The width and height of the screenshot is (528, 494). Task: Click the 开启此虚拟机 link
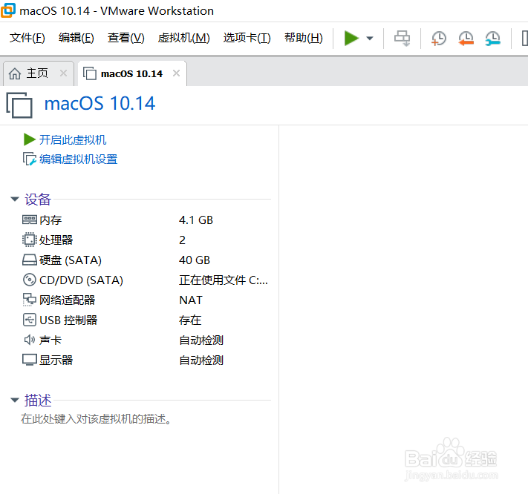[73, 139]
